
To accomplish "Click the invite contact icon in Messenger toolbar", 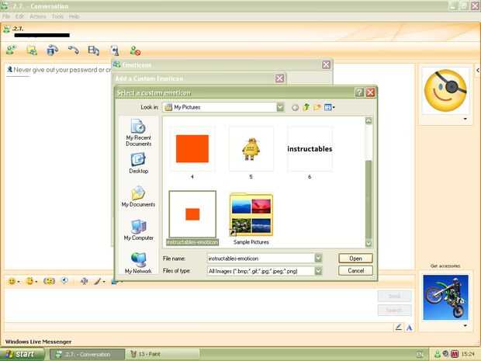I will click(12, 50).
